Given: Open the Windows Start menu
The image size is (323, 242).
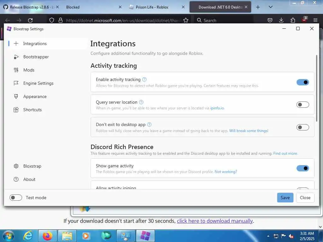Looking at the screenshot, I should coord(9,236).
